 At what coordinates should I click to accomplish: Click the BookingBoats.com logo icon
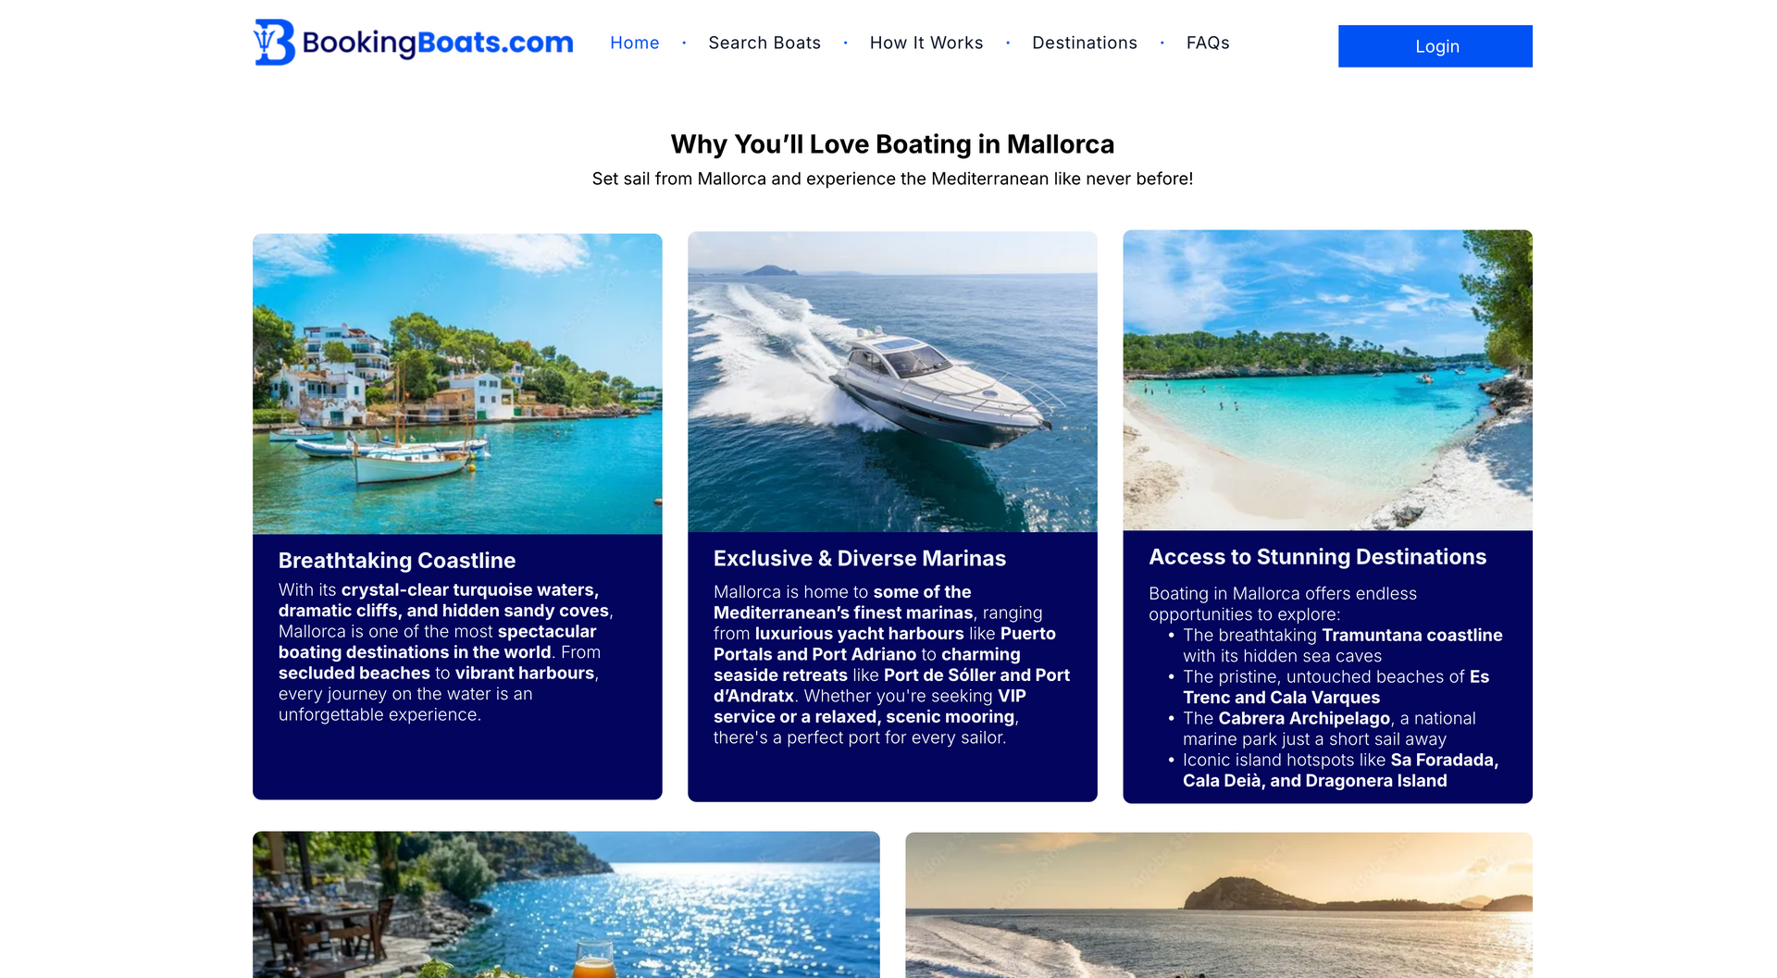(274, 43)
